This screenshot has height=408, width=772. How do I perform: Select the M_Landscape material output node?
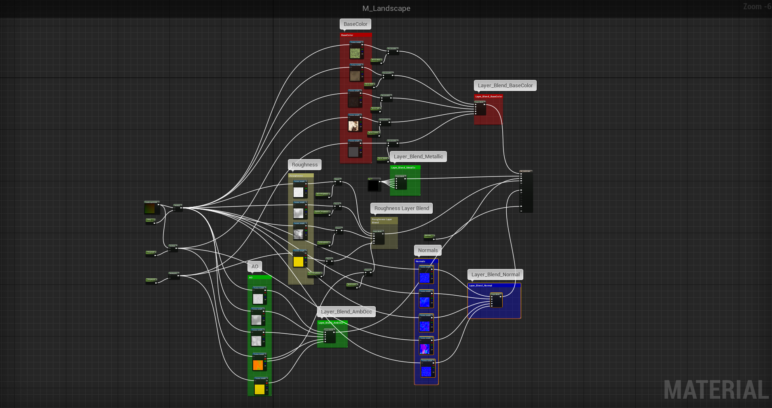(x=526, y=191)
